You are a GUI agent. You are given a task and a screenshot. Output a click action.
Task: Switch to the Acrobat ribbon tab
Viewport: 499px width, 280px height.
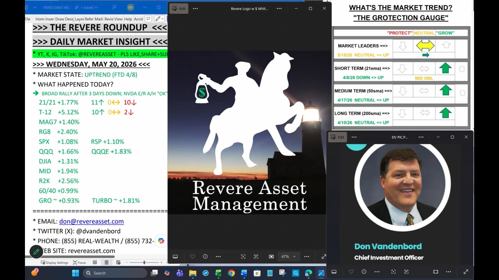click(138, 19)
